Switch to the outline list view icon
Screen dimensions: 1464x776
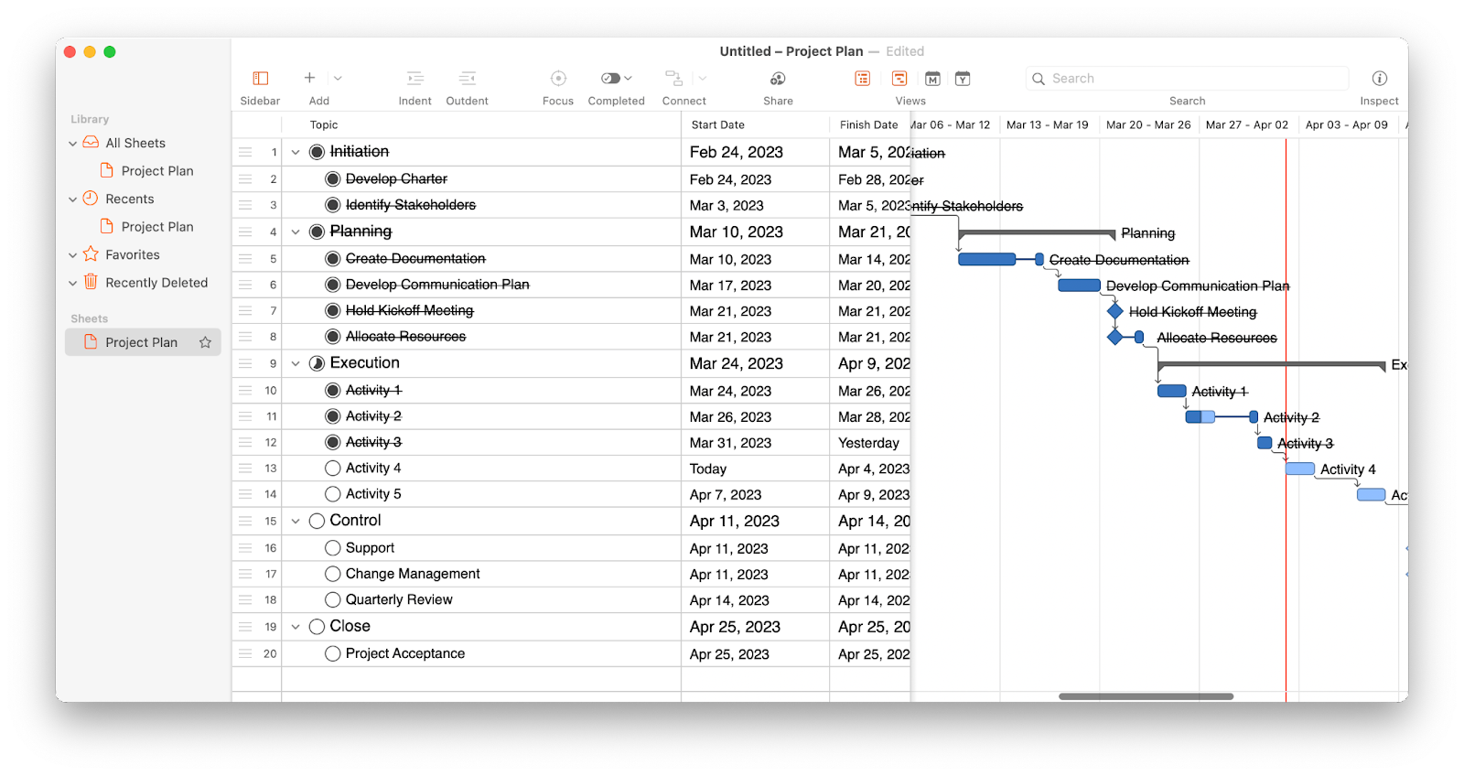[863, 79]
